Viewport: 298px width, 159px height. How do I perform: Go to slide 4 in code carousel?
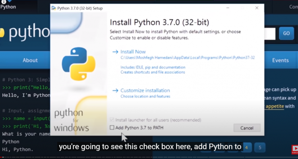point(246,147)
